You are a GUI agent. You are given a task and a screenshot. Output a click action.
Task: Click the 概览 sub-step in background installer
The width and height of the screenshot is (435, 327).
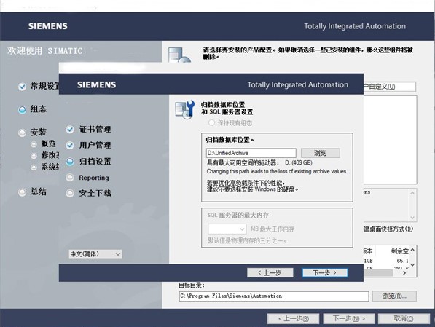point(43,143)
